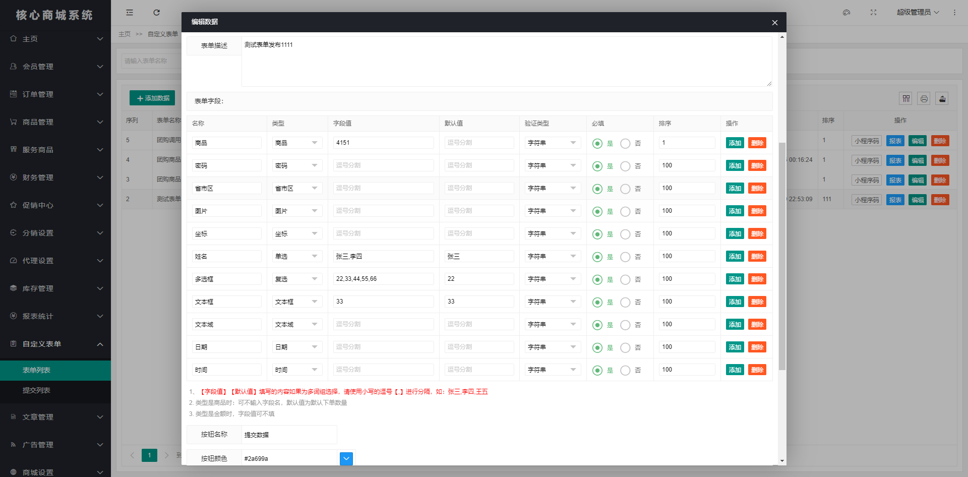Open the theme palette icon
The width and height of the screenshot is (968, 477).
(x=846, y=13)
